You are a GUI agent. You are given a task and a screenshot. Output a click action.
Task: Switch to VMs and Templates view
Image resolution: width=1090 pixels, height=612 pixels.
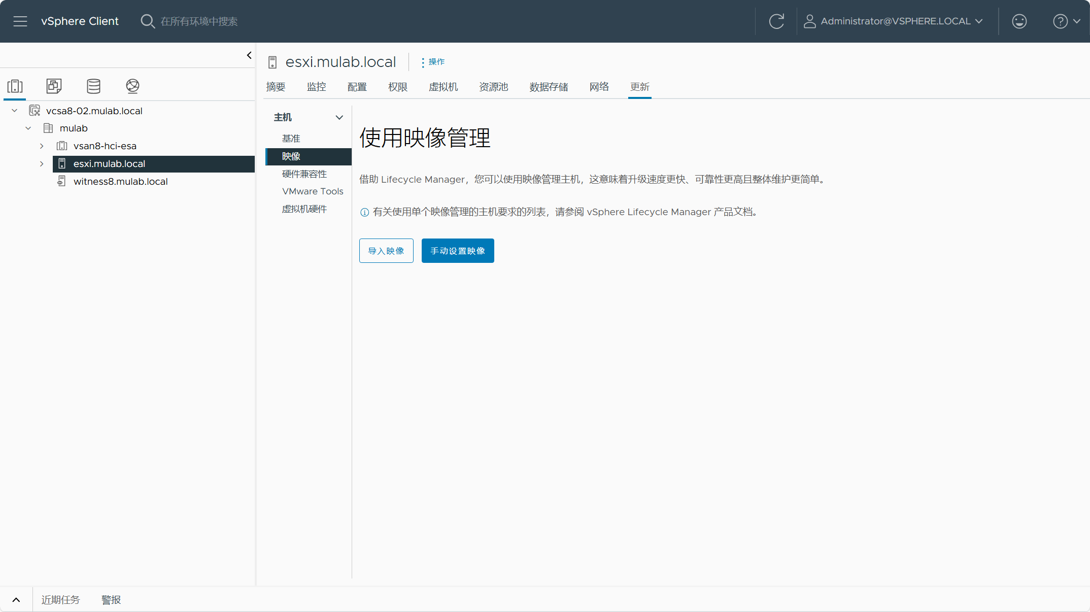[x=54, y=86]
